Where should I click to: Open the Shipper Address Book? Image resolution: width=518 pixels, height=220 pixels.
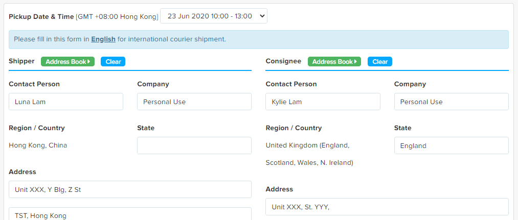tap(67, 62)
